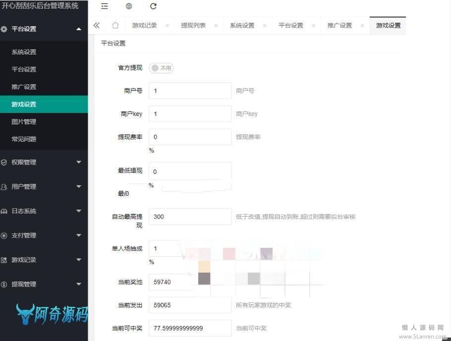Image resolution: width=451 pixels, height=341 pixels.
Task: Toggle the 官方提现 switch
Action: click(161, 68)
